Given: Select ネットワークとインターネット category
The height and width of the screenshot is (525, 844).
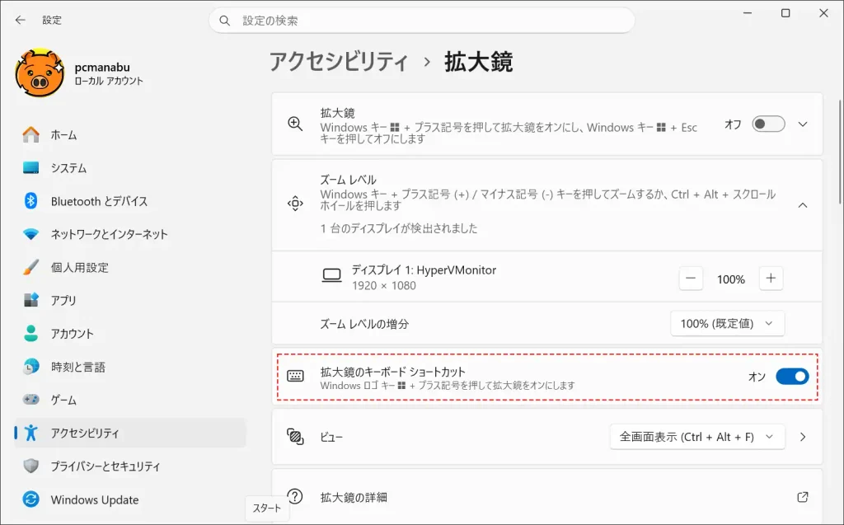Looking at the screenshot, I should 130,234.
